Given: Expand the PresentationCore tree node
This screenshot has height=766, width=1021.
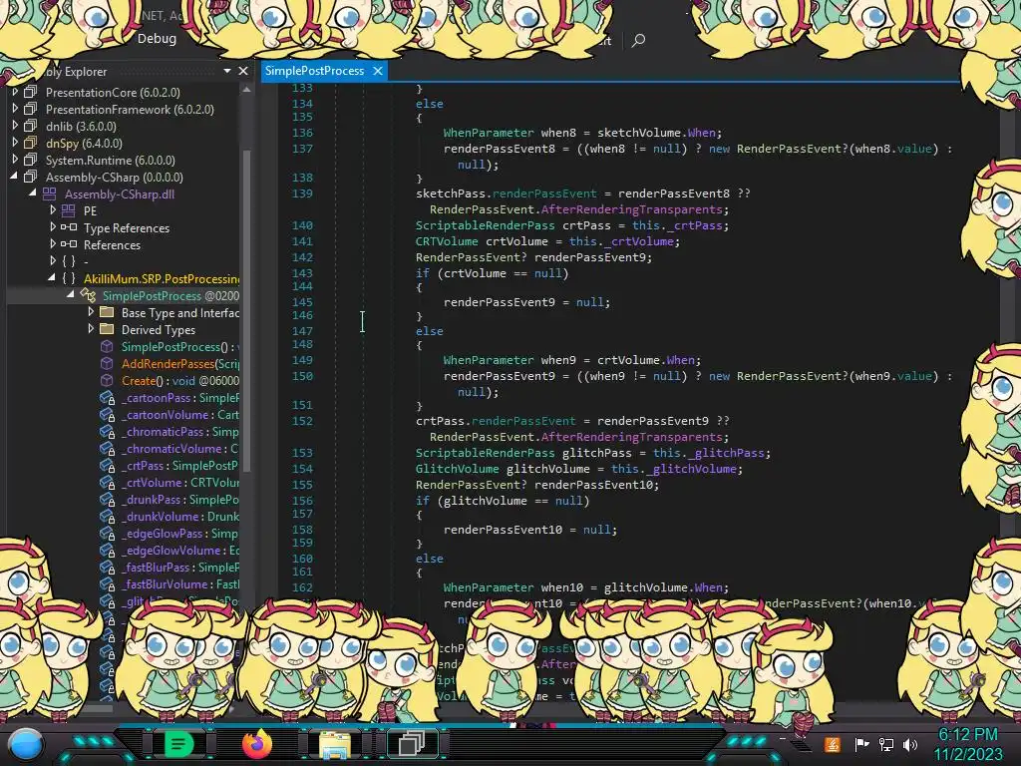Looking at the screenshot, I should pos(15,92).
